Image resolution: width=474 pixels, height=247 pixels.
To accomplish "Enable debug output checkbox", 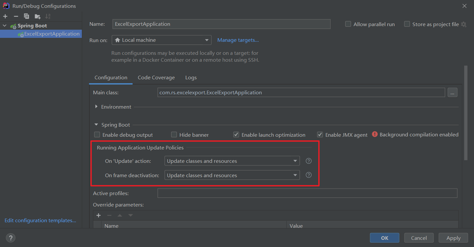I will click(x=97, y=135).
